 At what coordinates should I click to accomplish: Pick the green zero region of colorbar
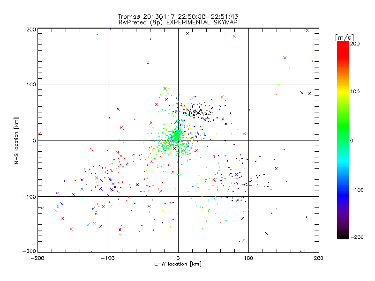click(x=343, y=140)
